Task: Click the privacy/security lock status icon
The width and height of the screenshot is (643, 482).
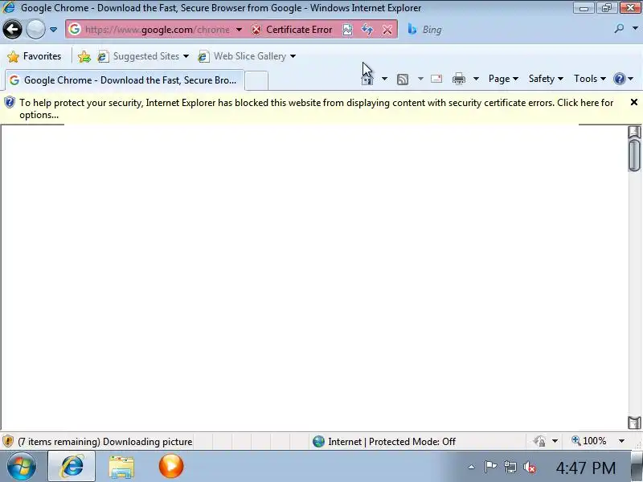Action: click(x=539, y=441)
